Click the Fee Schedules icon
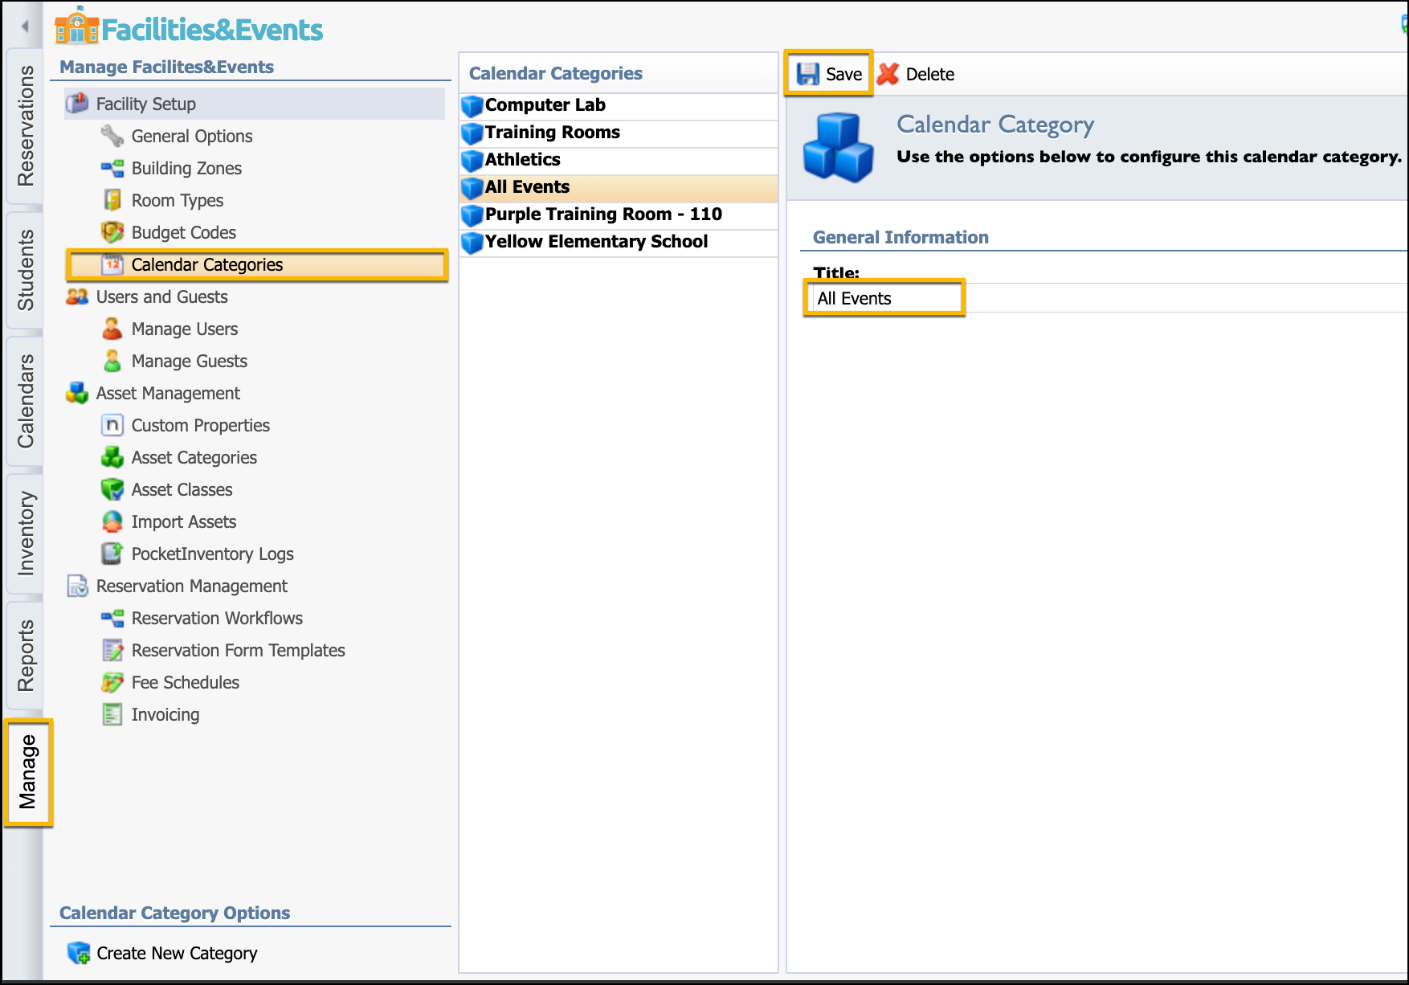 coord(112,682)
